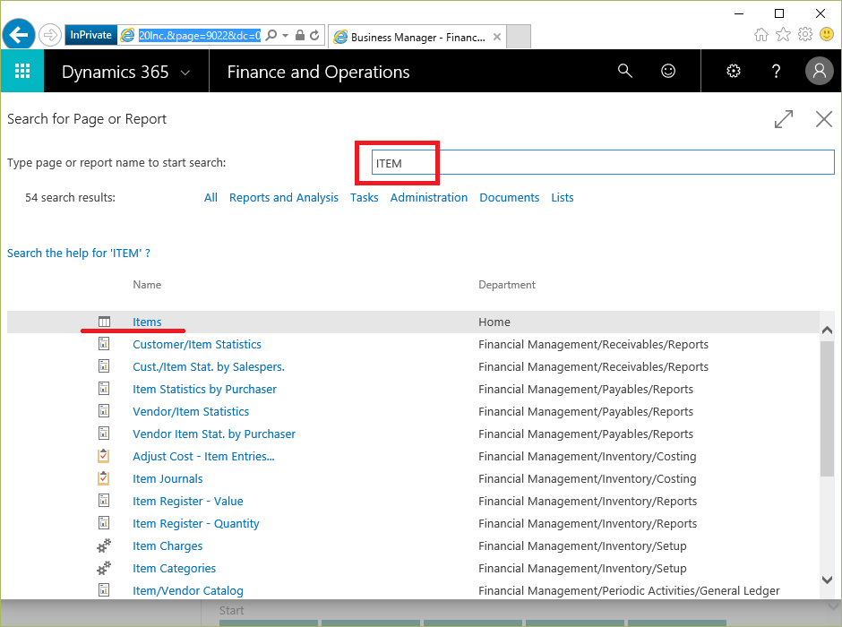Click the lock security icon
This screenshot has height=627, width=842.
click(300, 36)
